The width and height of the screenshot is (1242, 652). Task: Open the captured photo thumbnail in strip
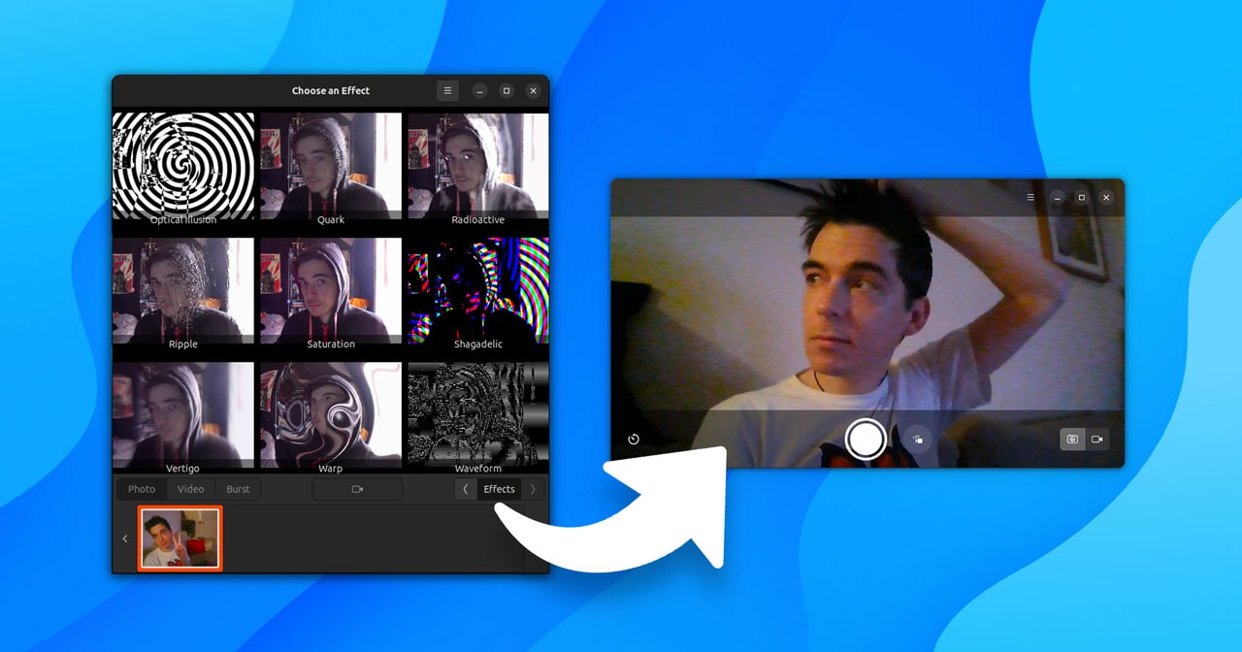[180, 538]
